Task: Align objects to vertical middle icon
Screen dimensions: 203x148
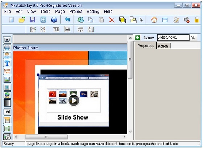Action: (x=67, y=29)
